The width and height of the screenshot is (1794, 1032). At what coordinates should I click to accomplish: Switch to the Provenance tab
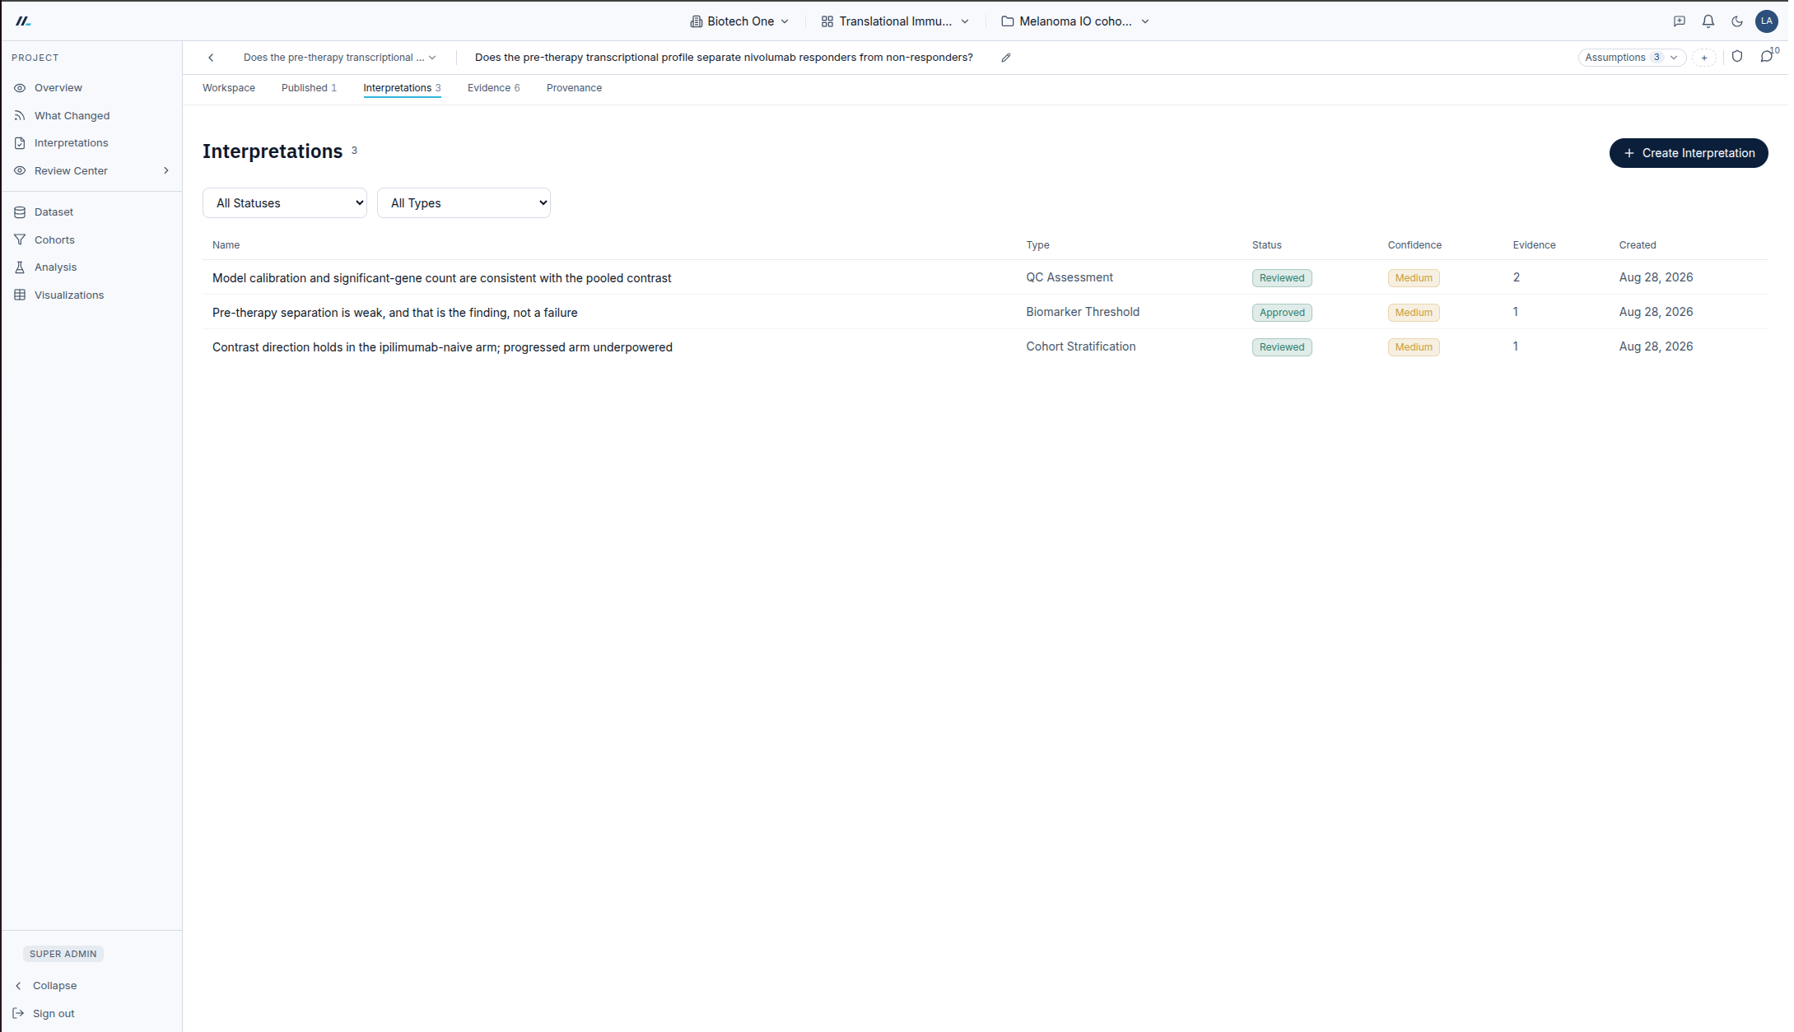(x=574, y=88)
